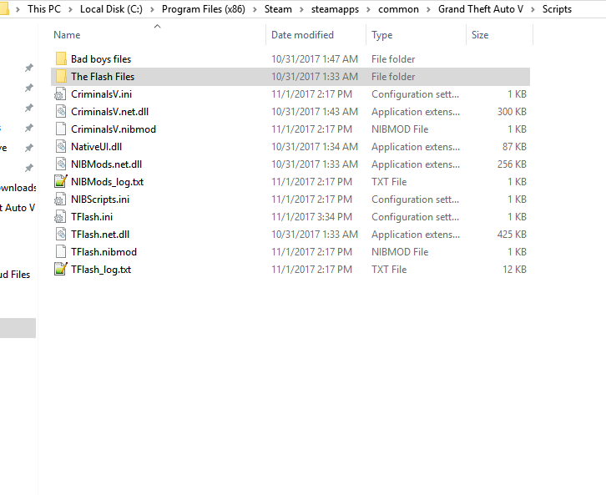Screen dimensions: 606x495
Task: Click the 256 KB size value
Action: click(512, 164)
